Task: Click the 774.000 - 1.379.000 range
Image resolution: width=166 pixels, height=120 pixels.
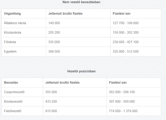Action: (x=123, y=111)
